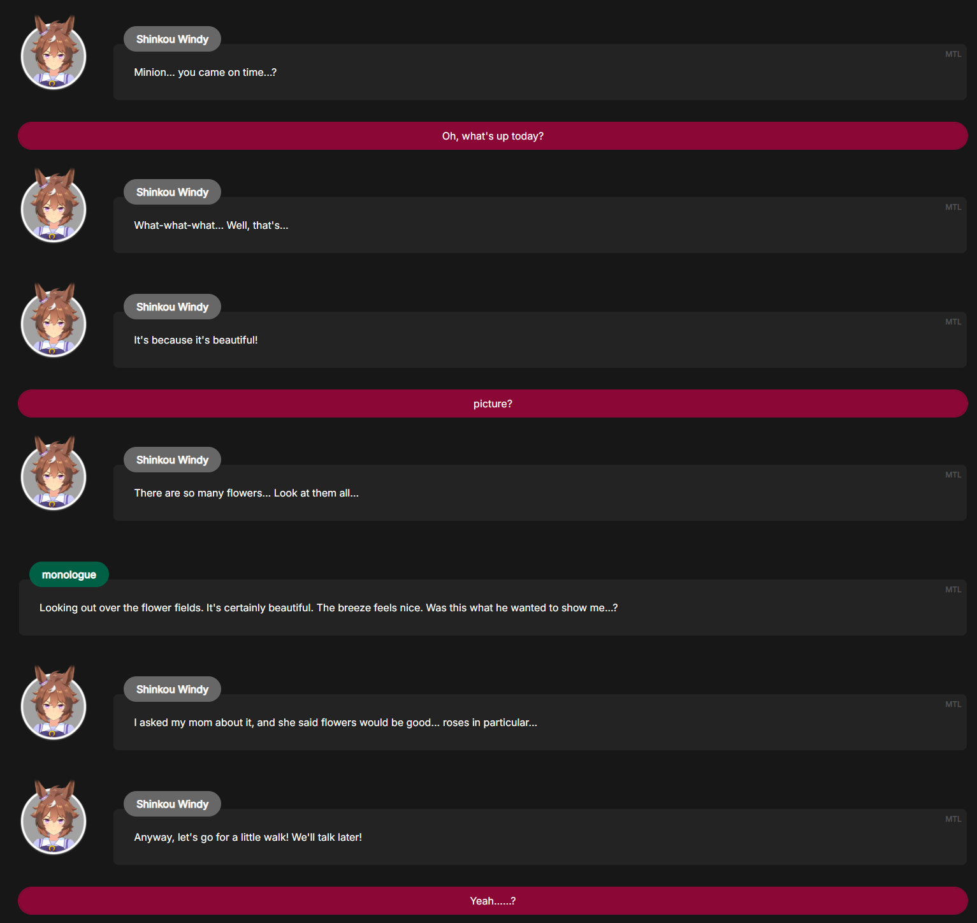977x923 pixels.
Task: Select the "Oh, what's up today?" choice bar
Action: 493,136
